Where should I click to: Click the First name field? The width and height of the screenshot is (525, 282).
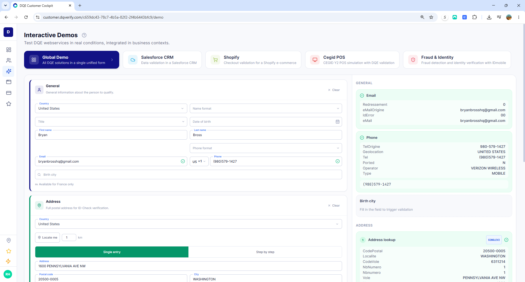111,135
